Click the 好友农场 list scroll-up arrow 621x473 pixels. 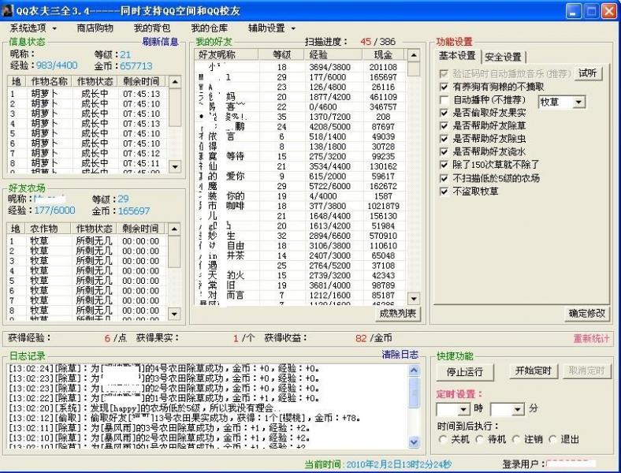[174, 229]
